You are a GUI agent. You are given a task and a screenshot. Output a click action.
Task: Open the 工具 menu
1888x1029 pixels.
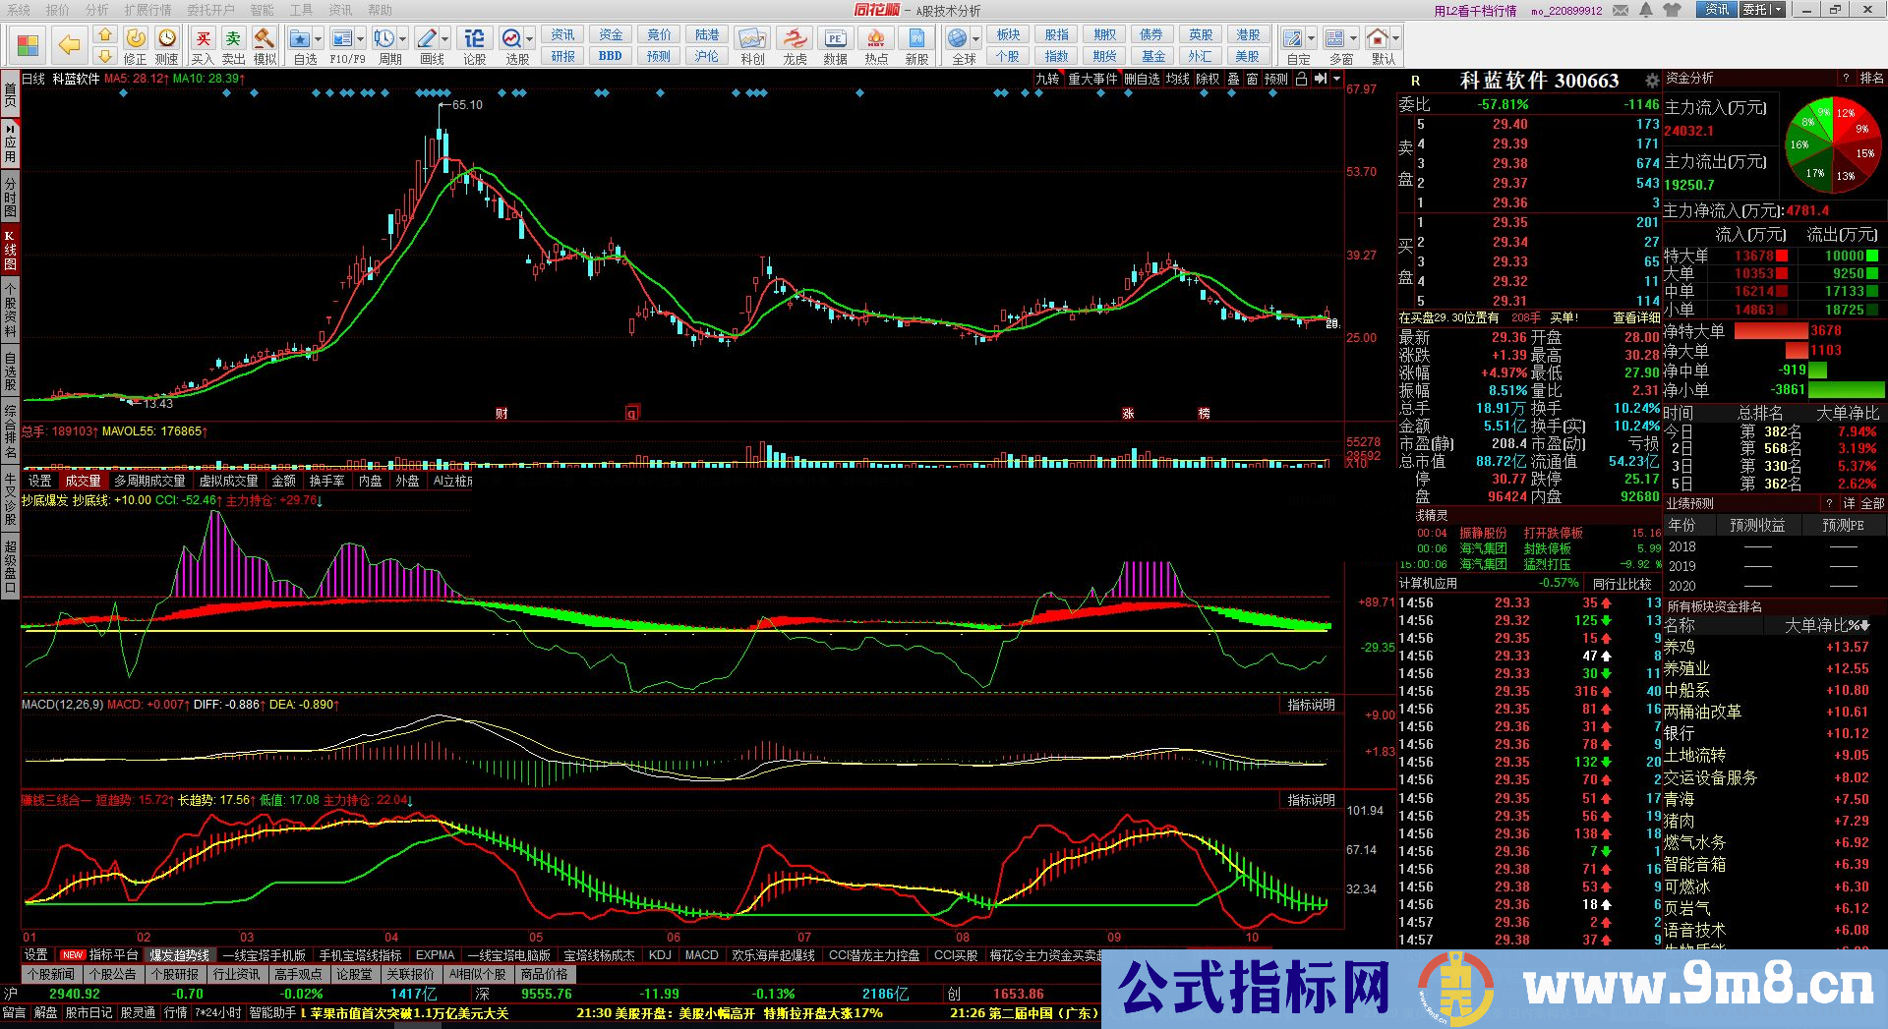pyautogui.click(x=301, y=10)
